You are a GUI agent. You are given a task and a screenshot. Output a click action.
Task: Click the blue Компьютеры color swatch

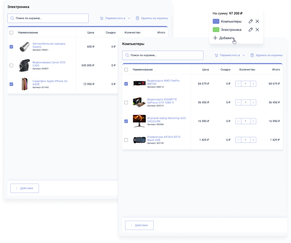click(216, 22)
